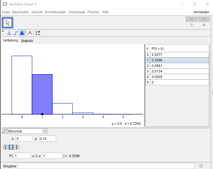Show line graph plot style
This screenshot has width=213, height=169.
pyautogui.click(x=9, y=33)
